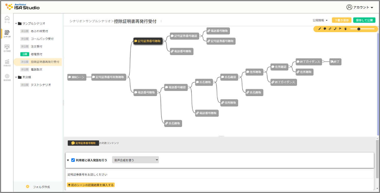The width and height of the screenshot is (380, 193).
Task: Open the 音声合成を使う dropdown
Action: pyautogui.click(x=135, y=160)
